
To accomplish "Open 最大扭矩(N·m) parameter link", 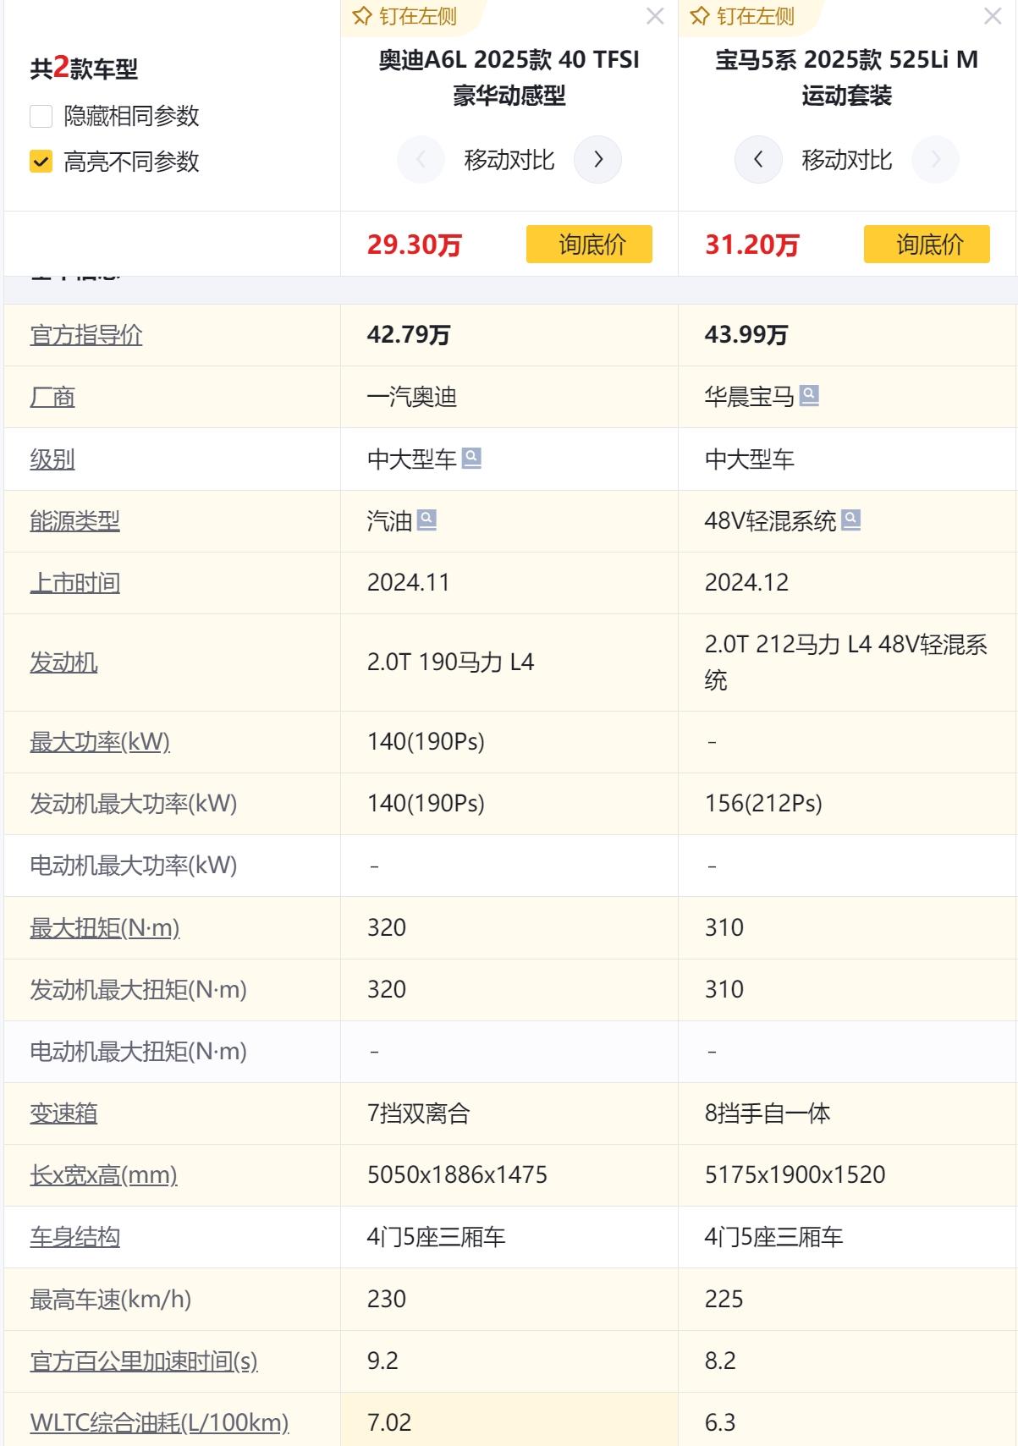I will (105, 928).
